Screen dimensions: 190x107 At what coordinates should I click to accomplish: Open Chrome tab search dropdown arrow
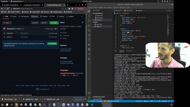click(76, 5)
